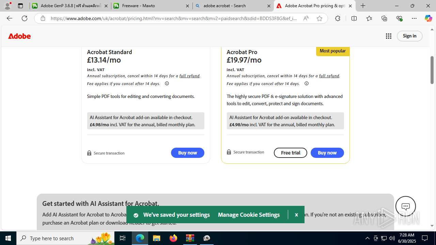436x245 pixels.
Task: Open the Adobe app switcher grid
Action: coord(389,36)
